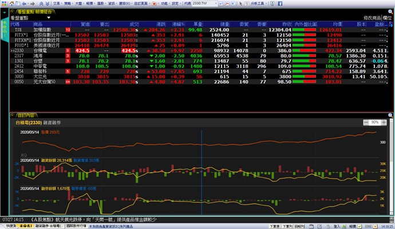Click the app logo icon at the top-left
This screenshot has height=229, width=395.
(x=4, y=3)
